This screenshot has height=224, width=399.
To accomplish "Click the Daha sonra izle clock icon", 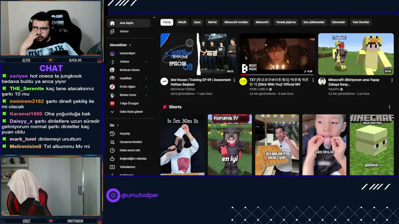I will click(112, 150).
